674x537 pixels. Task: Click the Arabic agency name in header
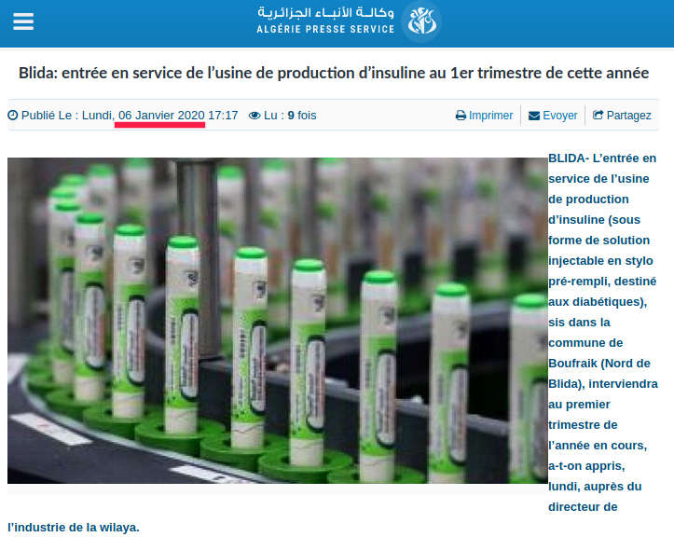pos(325,12)
